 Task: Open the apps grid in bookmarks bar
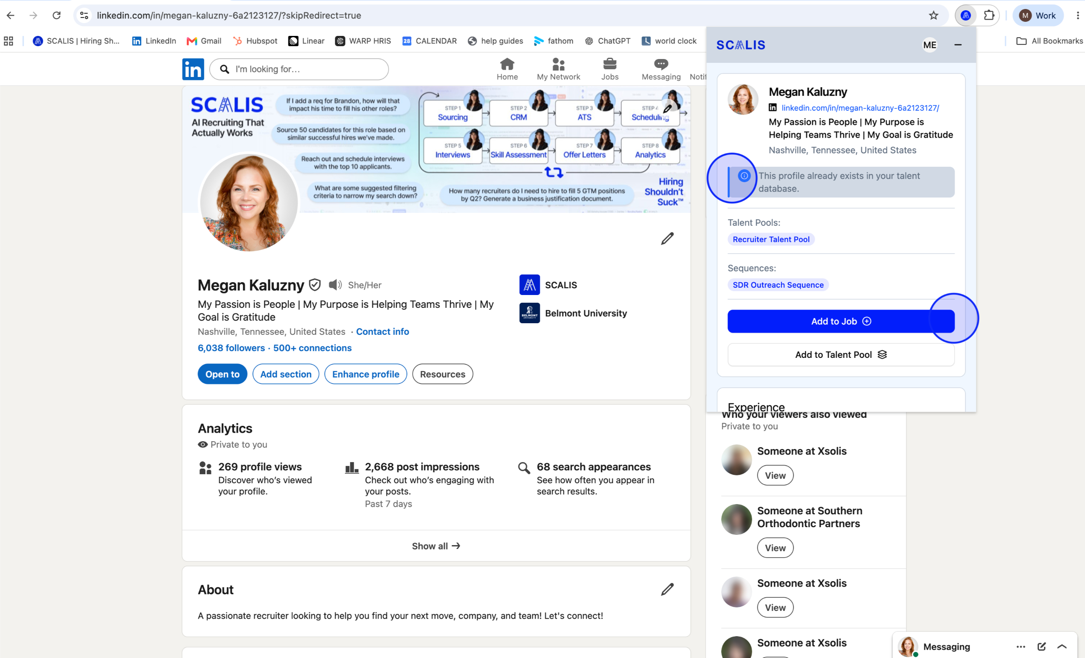point(9,41)
